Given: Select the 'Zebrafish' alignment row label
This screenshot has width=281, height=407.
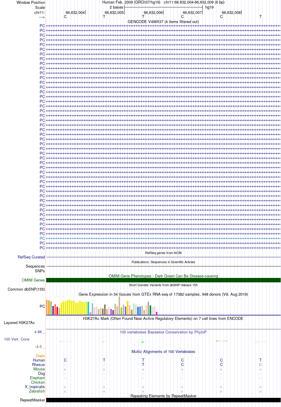Looking at the screenshot, I should coord(37,391).
